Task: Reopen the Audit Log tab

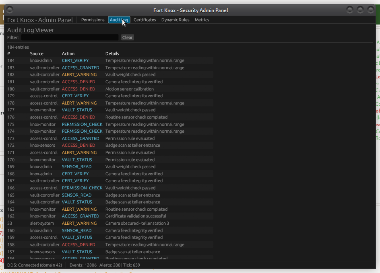Action: point(119,20)
